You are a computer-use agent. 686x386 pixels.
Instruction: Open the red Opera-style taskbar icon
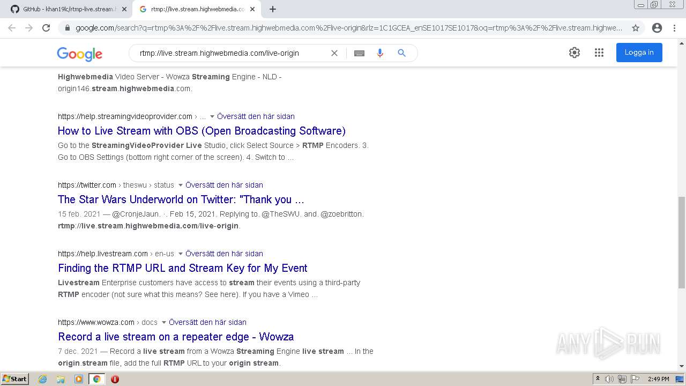pos(115,379)
